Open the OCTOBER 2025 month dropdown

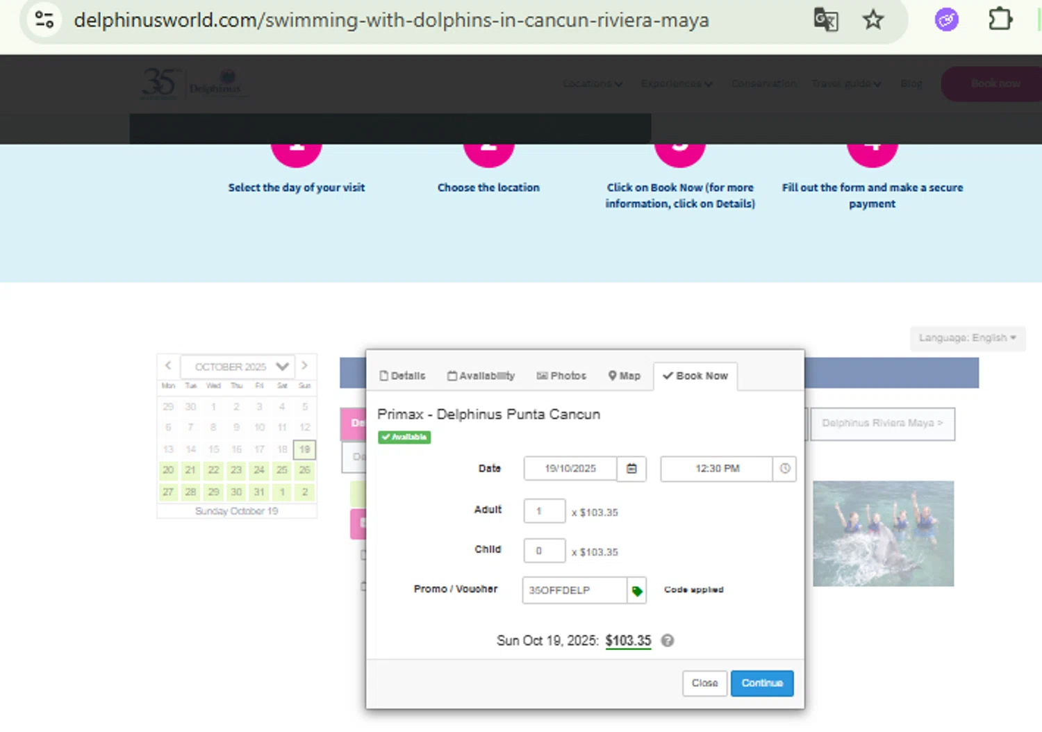(238, 366)
